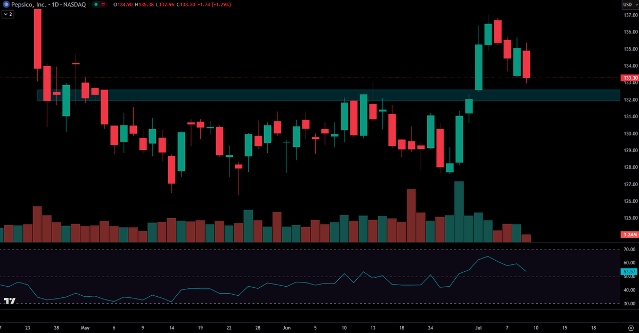Open the USD currency dropdown
The height and width of the screenshot is (333, 639).
click(x=629, y=5)
